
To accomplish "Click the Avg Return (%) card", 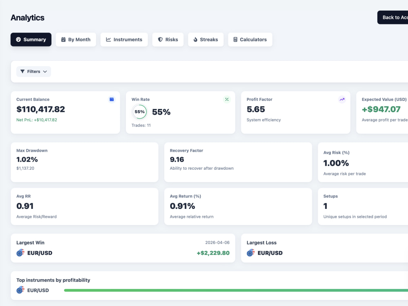I will coord(238,206).
